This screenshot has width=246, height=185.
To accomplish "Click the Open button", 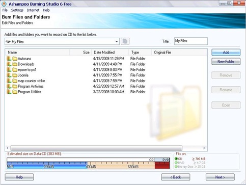I will 226,105.
